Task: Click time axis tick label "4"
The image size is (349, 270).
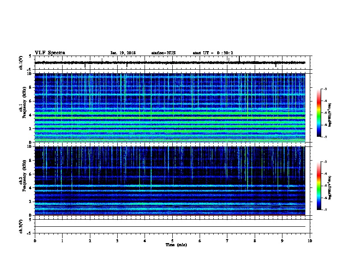Action: tap(145, 240)
